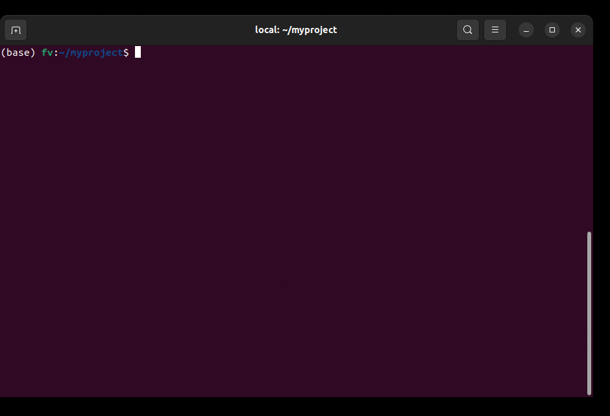Click inside the empty terminal area

coord(292,227)
